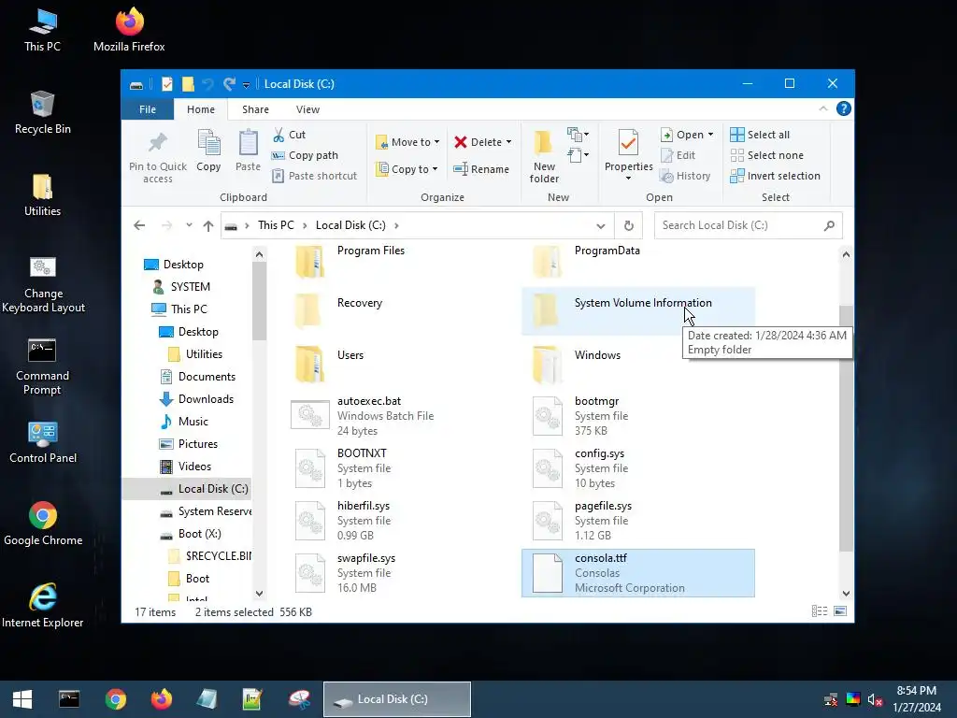Click the Pin to Quick access icon
Image resolution: width=957 pixels, height=718 pixels.
(157, 143)
